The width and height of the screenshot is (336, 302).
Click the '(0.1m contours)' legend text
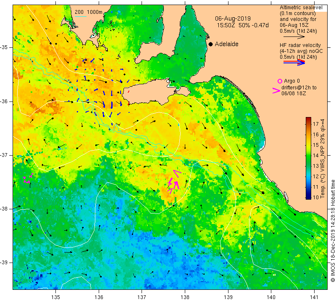(297, 13)
